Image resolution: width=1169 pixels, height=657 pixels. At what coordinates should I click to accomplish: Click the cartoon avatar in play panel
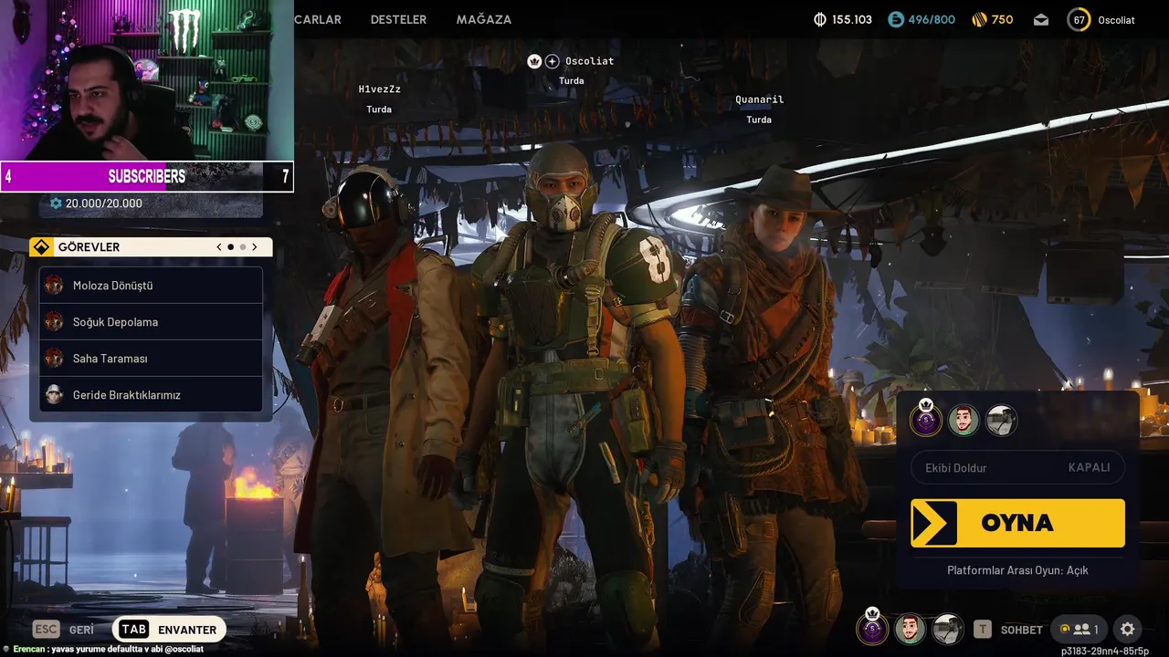(x=964, y=421)
